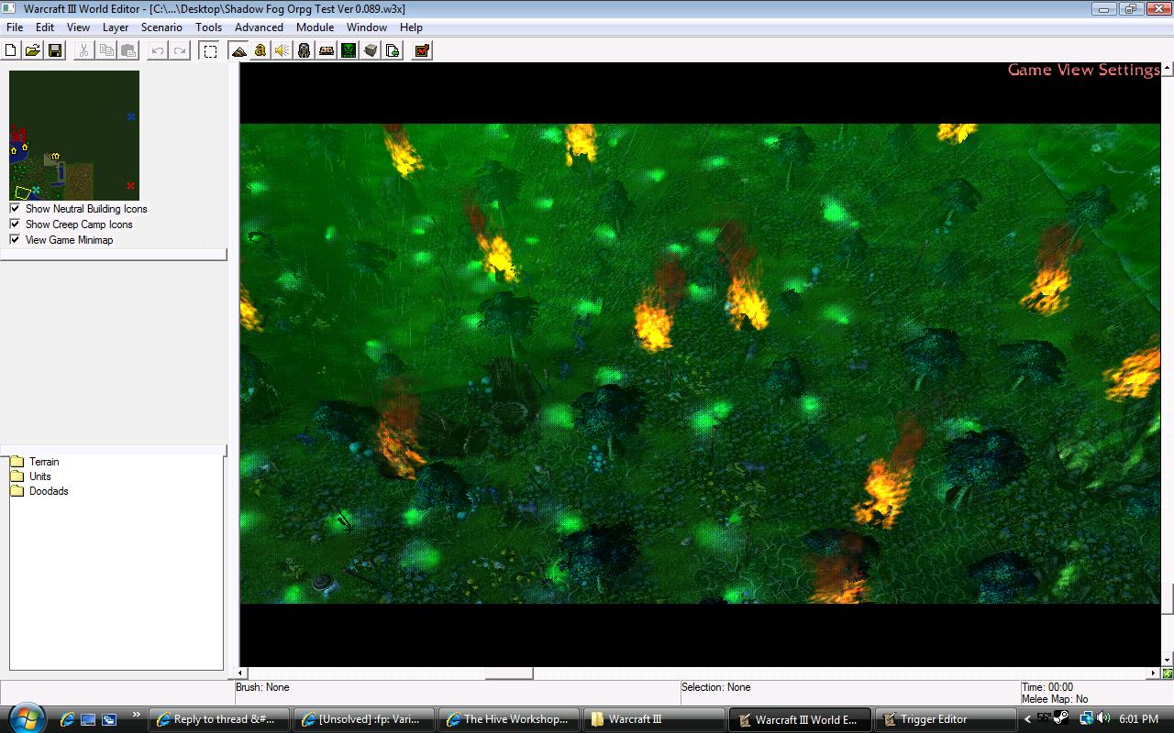The height and width of the screenshot is (733, 1174).
Task: Open the Tools menu
Action: click(208, 27)
